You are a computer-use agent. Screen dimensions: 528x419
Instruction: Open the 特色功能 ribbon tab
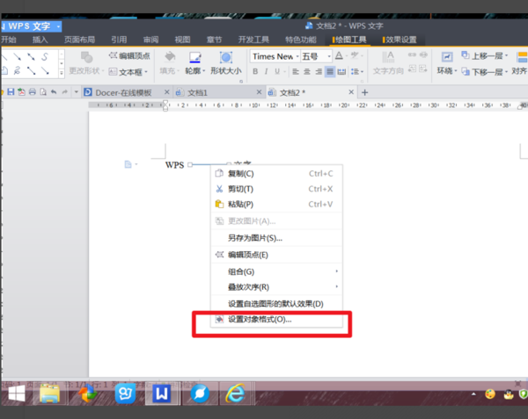[301, 40]
